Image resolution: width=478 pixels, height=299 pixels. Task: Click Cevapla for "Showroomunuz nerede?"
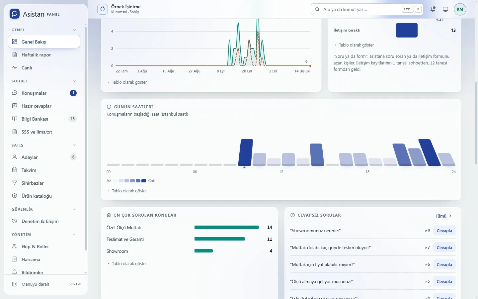pyautogui.click(x=444, y=231)
